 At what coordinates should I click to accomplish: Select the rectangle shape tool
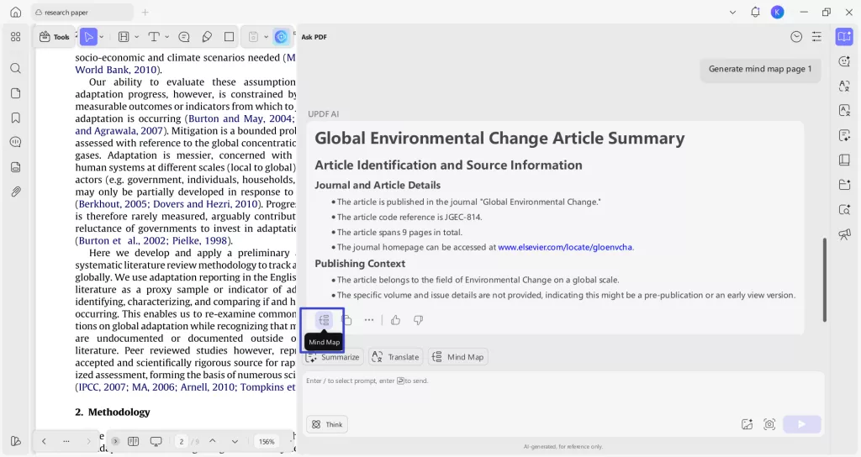click(229, 37)
